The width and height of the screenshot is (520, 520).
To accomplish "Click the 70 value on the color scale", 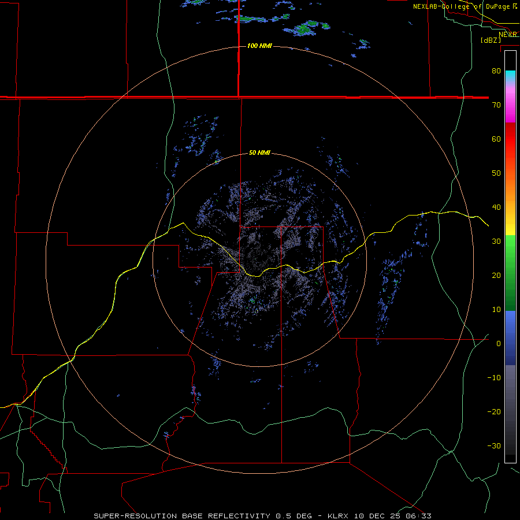I will (x=496, y=105).
